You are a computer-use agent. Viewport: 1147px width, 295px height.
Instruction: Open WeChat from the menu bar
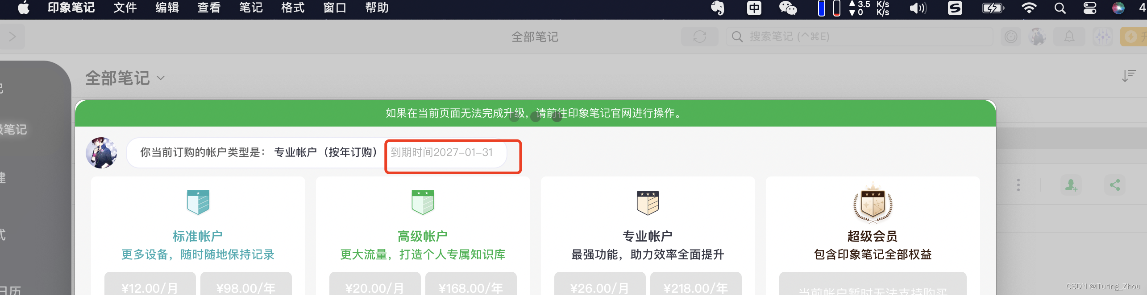point(788,8)
